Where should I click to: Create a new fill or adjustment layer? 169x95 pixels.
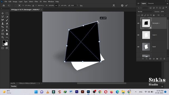154,59
